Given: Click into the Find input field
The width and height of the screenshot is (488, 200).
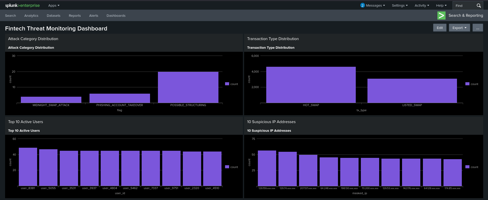Looking at the screenshot, I should coord(464,5).
